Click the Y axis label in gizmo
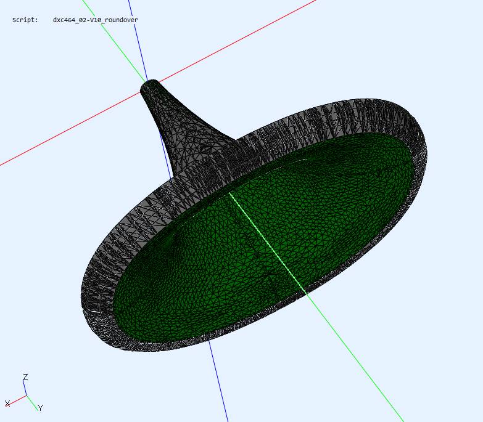The image size is (483, 422). (40, 408)
